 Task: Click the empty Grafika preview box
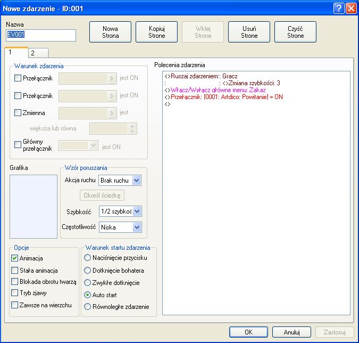[34, 206]
